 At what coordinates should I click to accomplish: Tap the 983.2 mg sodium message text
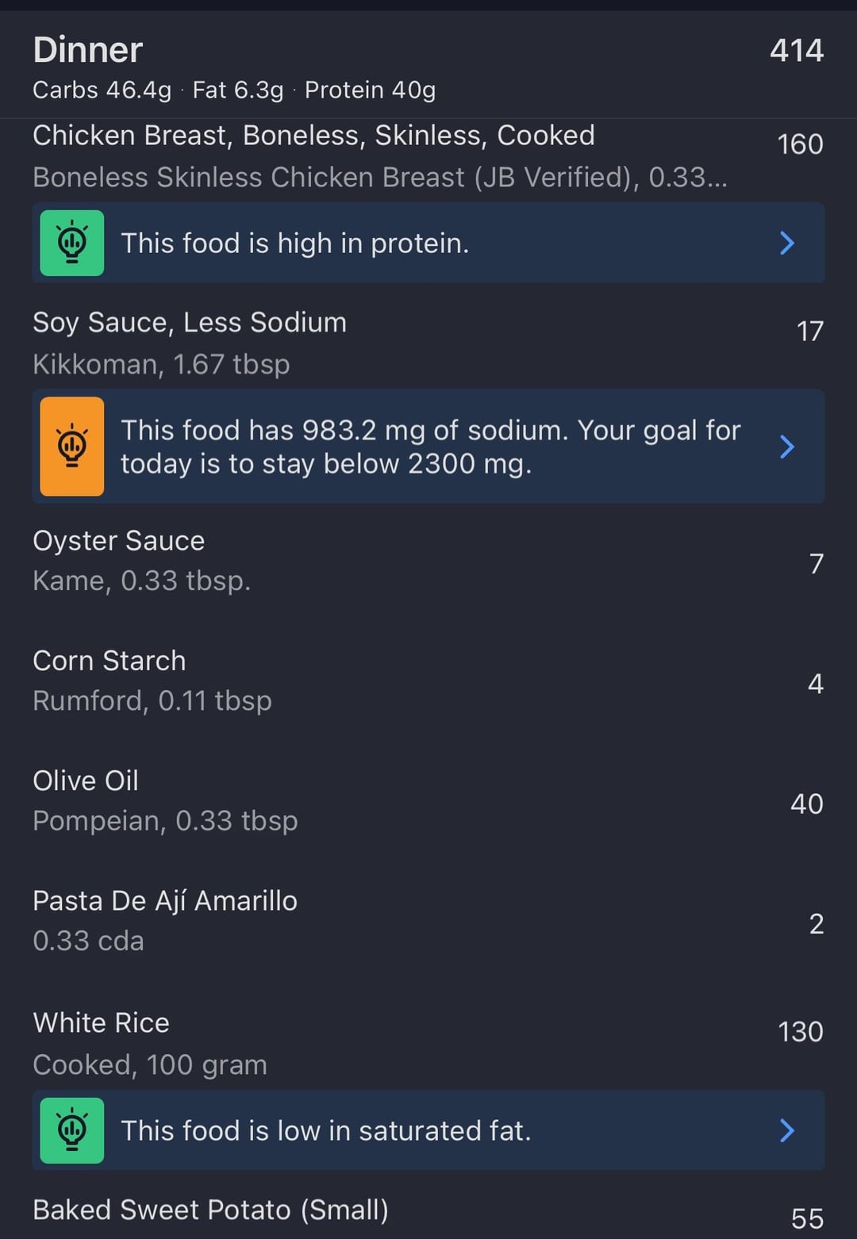point(431,447)
